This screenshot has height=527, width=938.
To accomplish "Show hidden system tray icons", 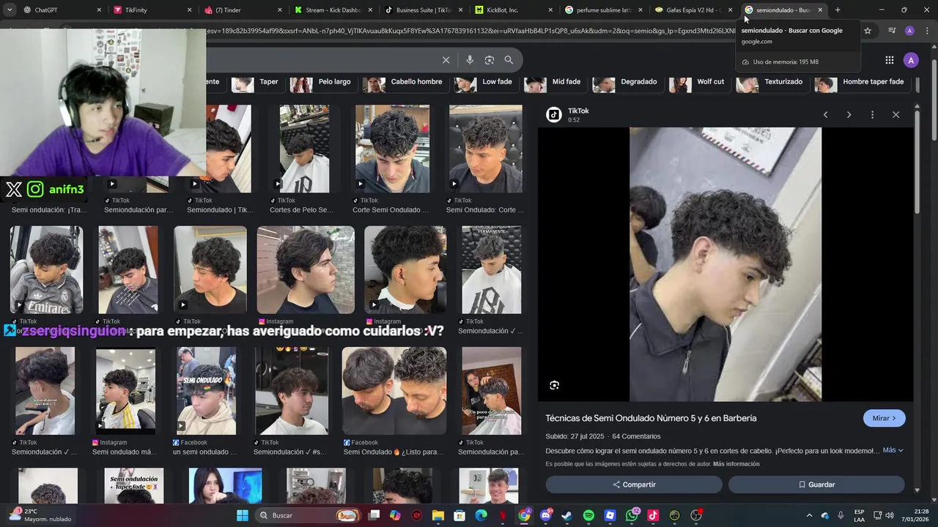I will [x=810, y=515].
